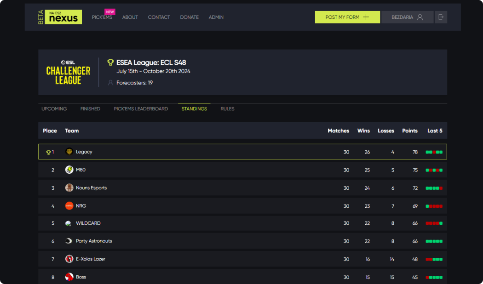The width and height of the screenshot is (483, 284).
Task: Open the About page
Action: pos(130,17)
